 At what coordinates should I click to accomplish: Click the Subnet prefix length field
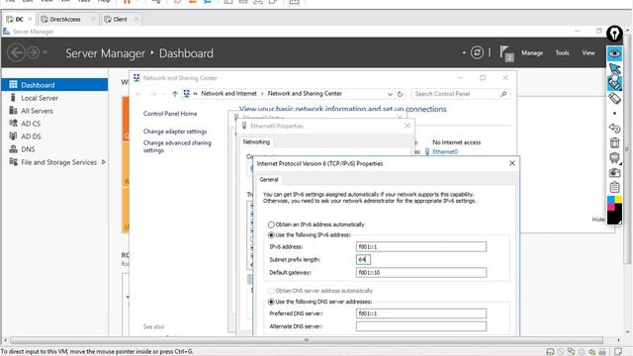coord(363,259)
